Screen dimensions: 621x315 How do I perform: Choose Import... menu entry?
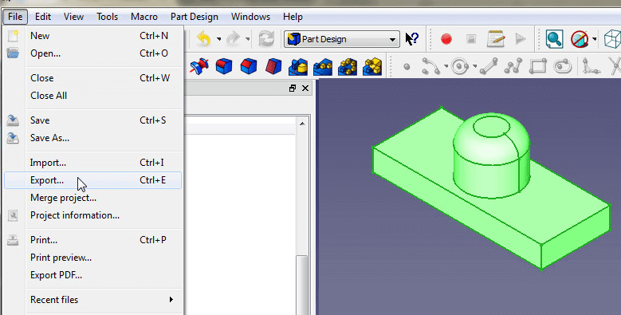coord(92,163)
